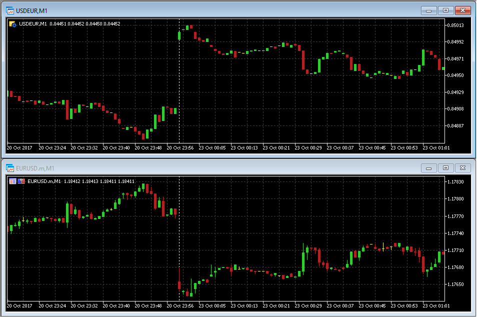Click '20 Oct 2017' in USDEUR time axis

(19, 148)
